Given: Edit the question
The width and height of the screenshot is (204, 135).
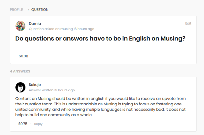Looking at the screenshot, I should pyautogui.click(x=188, y=23).
